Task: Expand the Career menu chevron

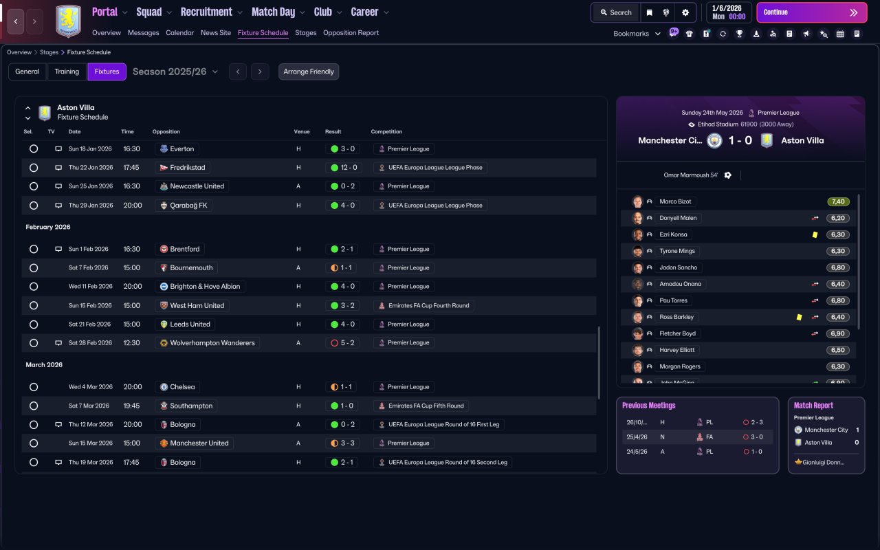Action: click(x=386, y=12)
